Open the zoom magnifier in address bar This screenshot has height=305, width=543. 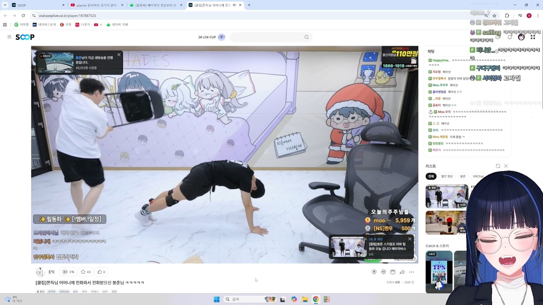(x=486, y=16)
